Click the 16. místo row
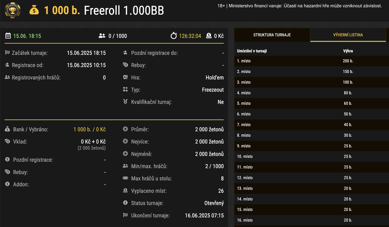 (312, 220)
